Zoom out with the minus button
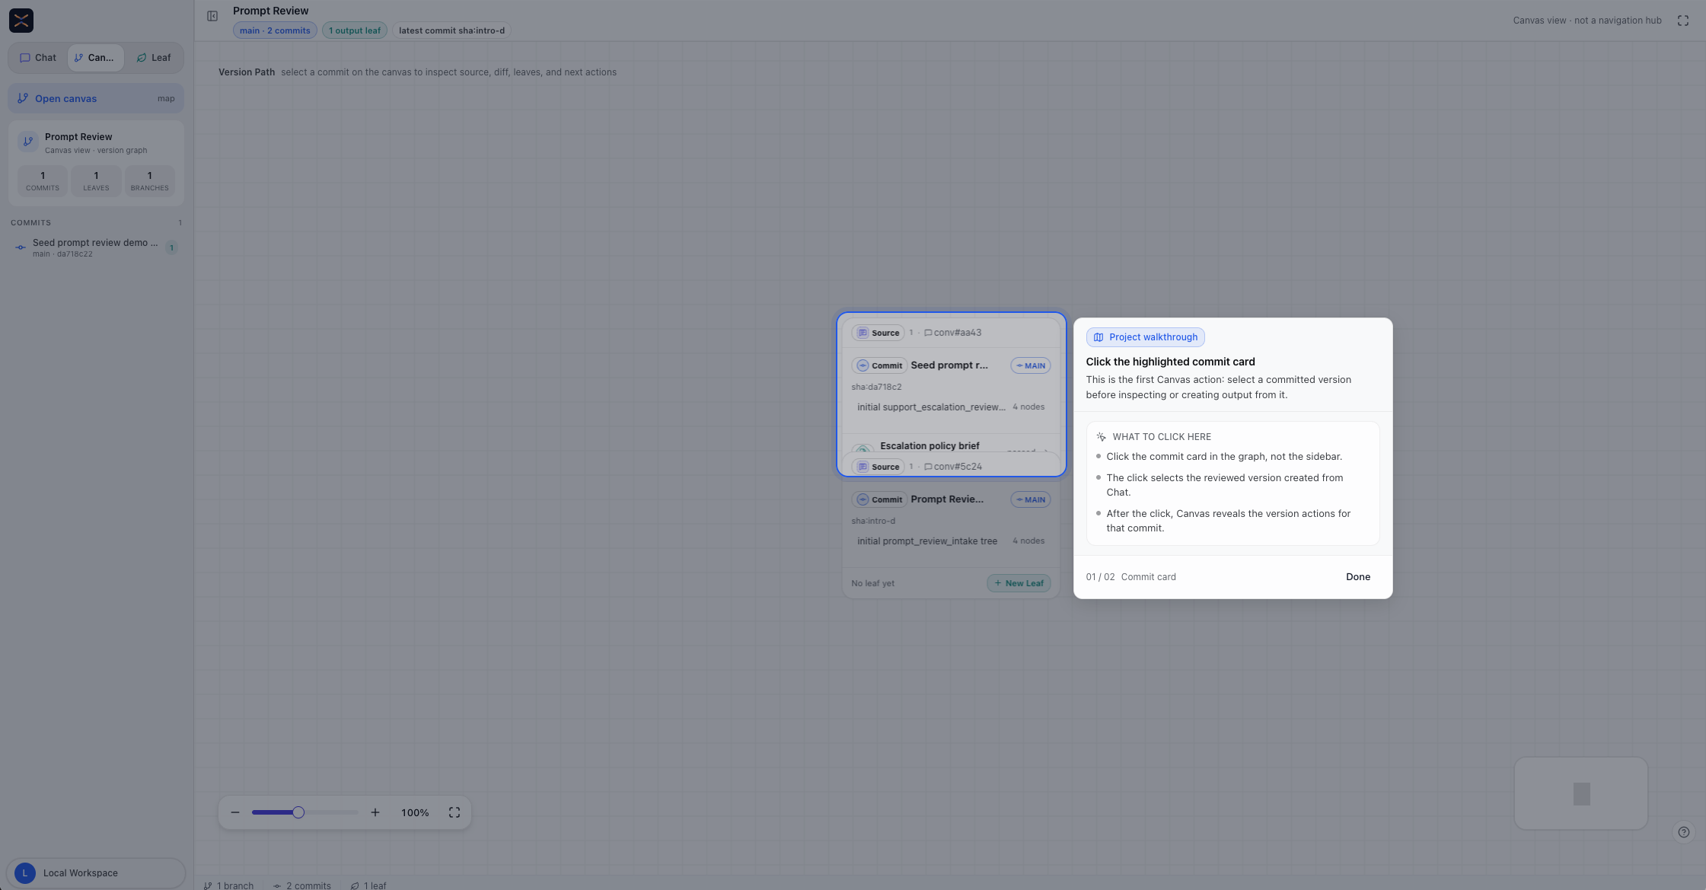This screenshot has height=890, width=1706. [x=235, y=812]
